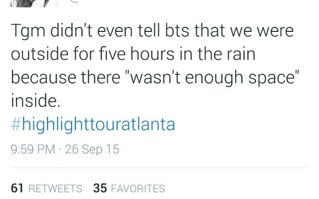The height and width of the screenshot is (199, 319).
Task: Click 'outside for five hours' text line
Action: pyautogui.click(x=93, y=54)
